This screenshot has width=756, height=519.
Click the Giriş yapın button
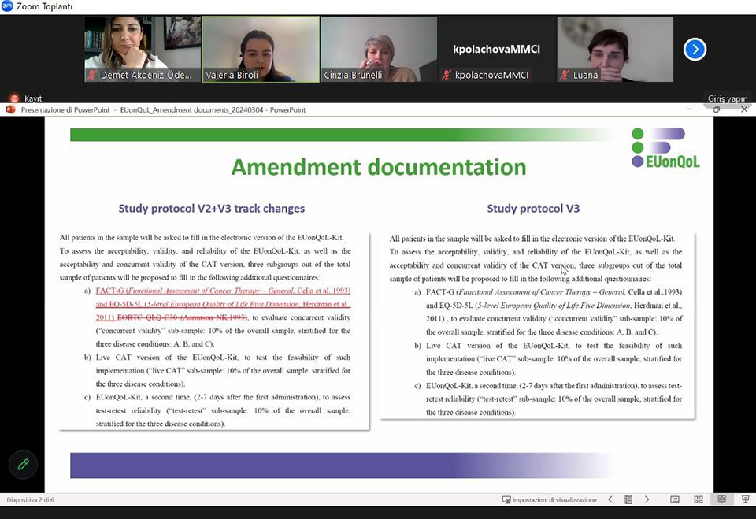727,98
